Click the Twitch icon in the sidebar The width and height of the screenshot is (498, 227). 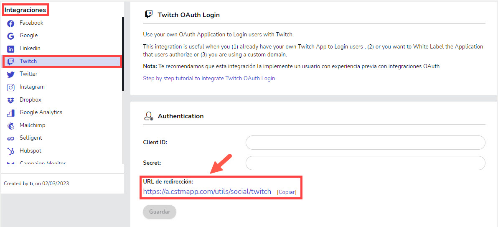click(11, 62)
